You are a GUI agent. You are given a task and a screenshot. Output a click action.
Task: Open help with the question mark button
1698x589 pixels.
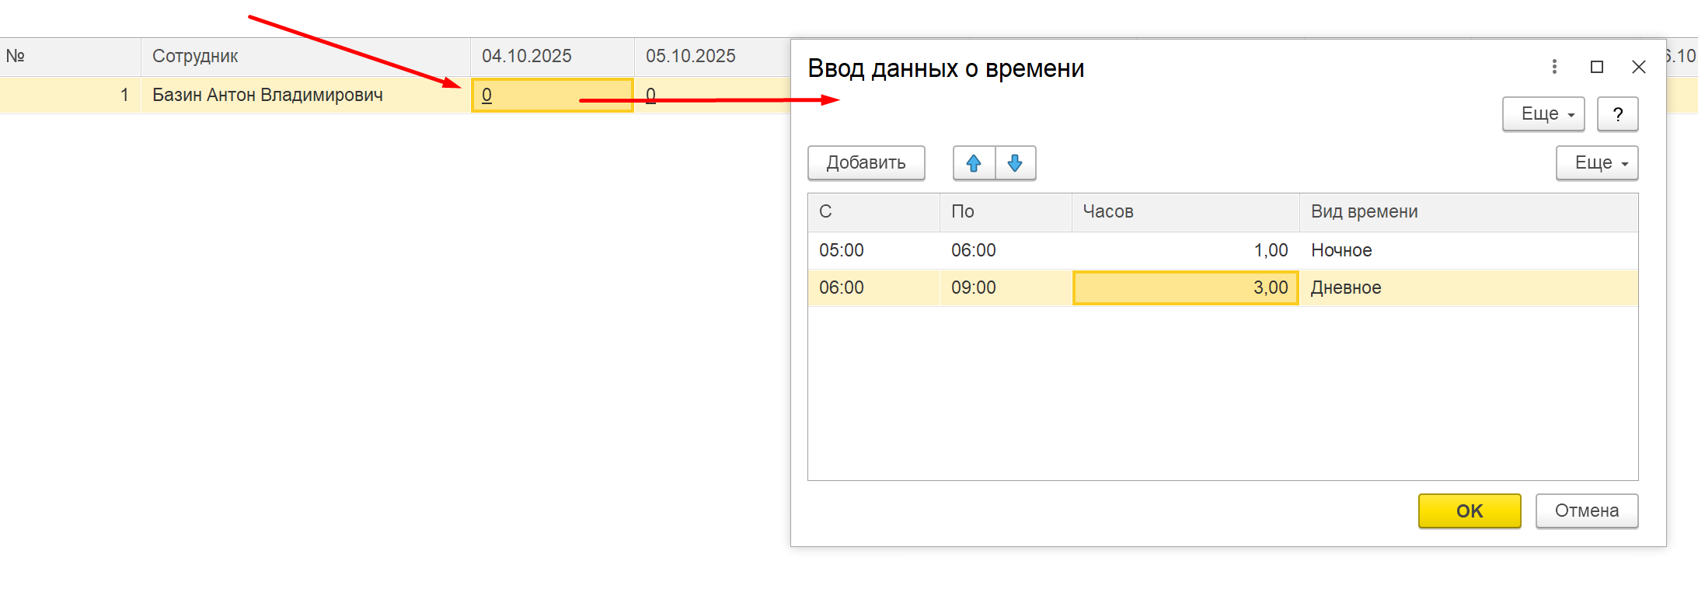click(x=1617, y=114)
